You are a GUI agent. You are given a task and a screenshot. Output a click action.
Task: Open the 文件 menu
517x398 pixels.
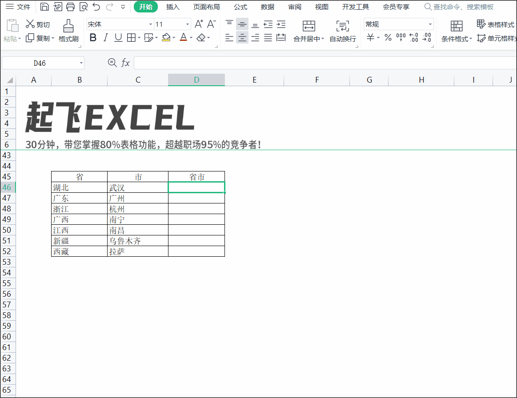click(18, 7)
